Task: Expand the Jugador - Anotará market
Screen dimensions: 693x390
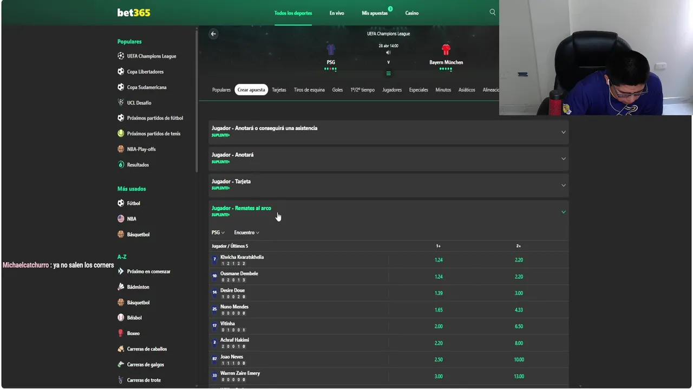Action: [x=389, y=158]
